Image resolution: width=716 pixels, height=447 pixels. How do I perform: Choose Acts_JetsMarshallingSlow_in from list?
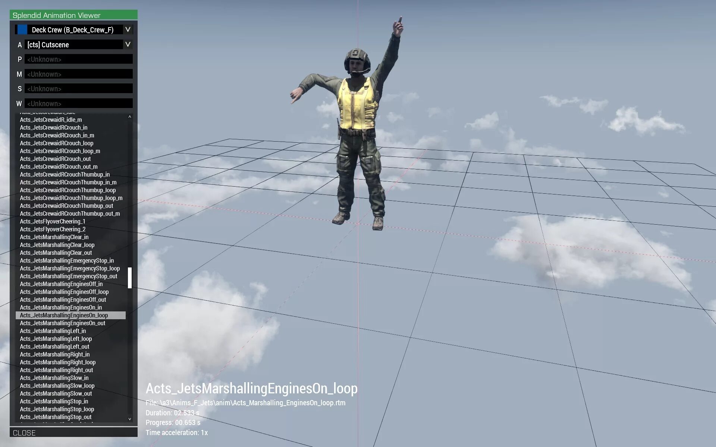click(x=54, y=378)
